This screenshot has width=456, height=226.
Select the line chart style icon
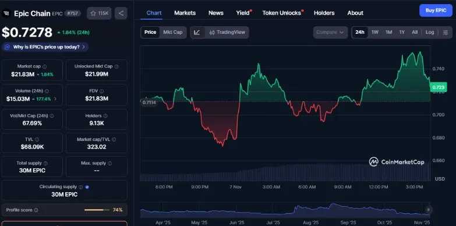click(197, 32)
